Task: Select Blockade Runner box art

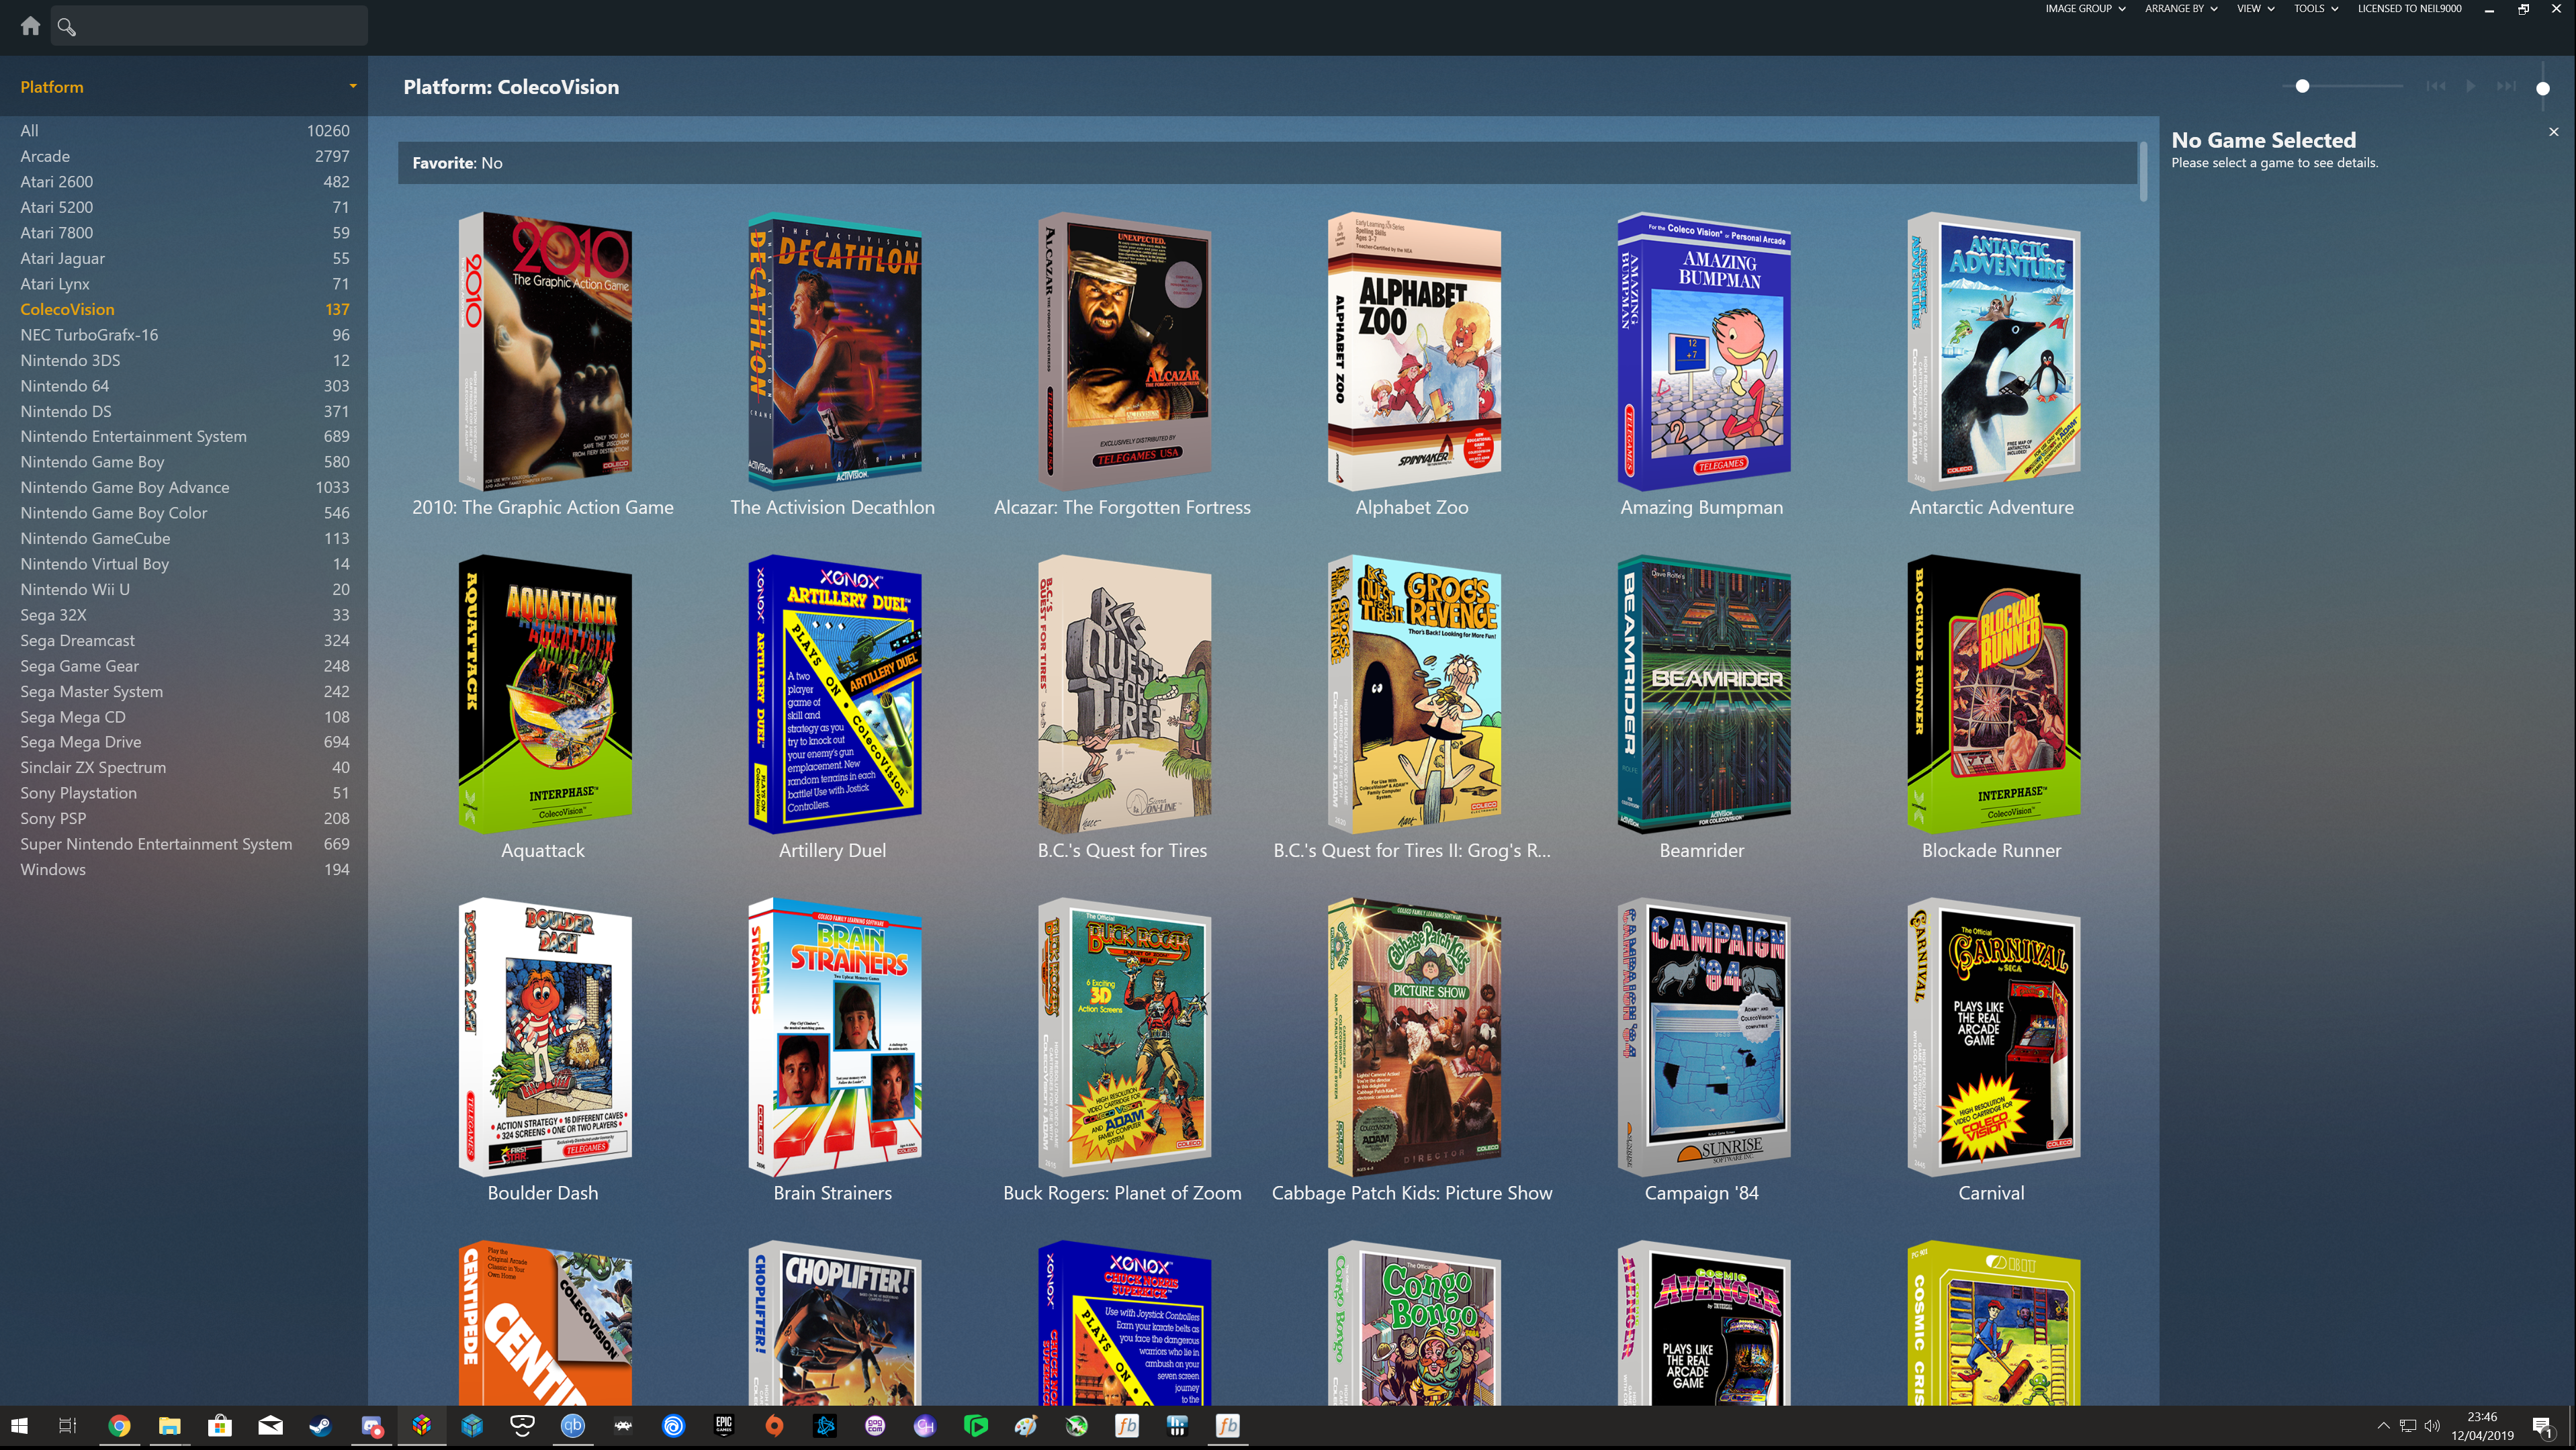Action: click(x=1993, y=694)
